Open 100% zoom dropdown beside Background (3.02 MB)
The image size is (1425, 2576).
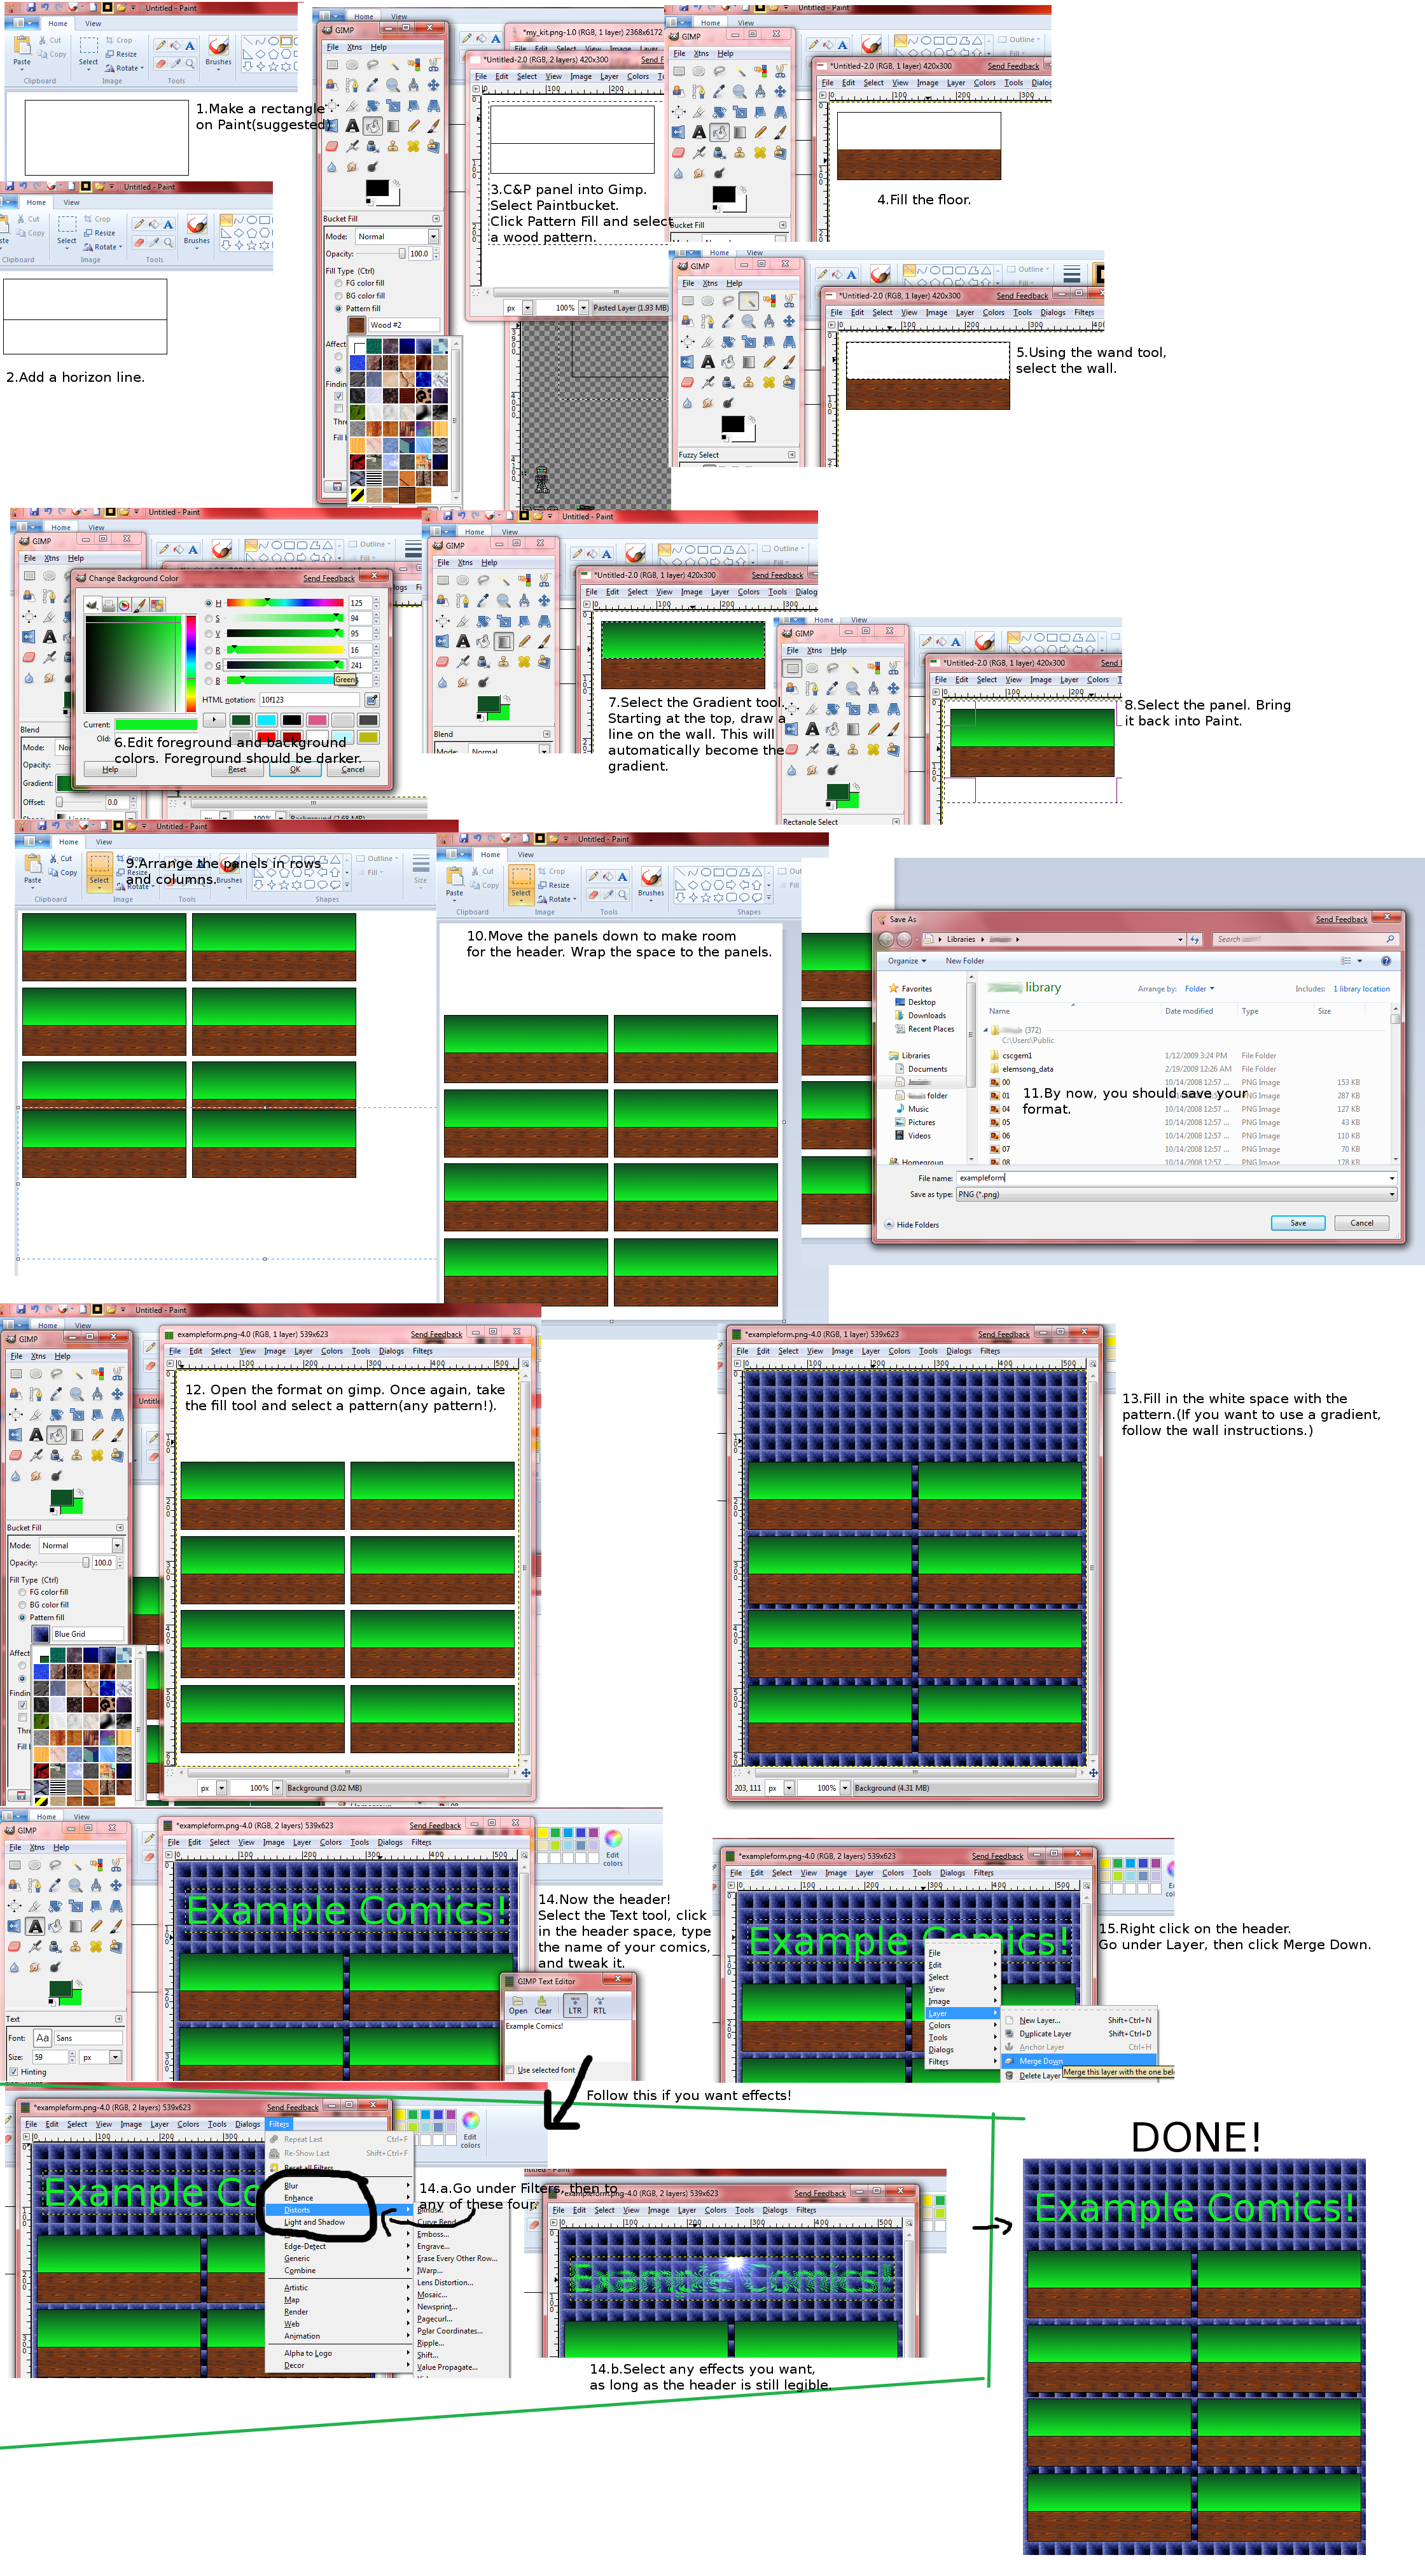point(278,1788)
